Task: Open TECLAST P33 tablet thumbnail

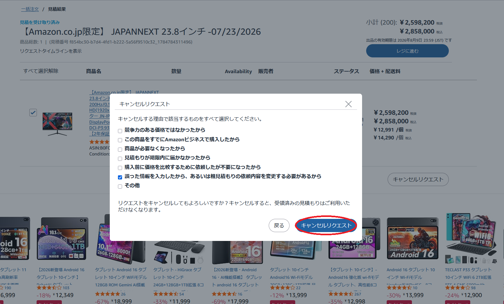Action: click(x=471, y=238)
